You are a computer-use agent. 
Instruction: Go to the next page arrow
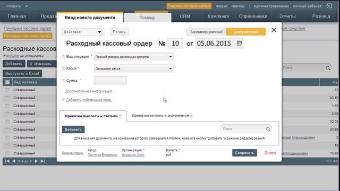pyautogui.click(x=36, y=161)
